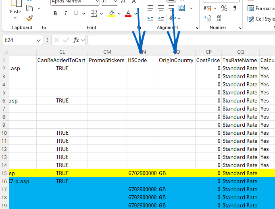Click the OriginCountry header cell
Viewport: 275px width, 209px height.
pyautogui.click(x=177, y=60)
